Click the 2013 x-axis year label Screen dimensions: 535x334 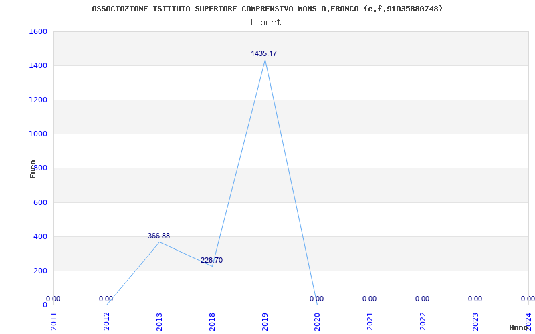[159, 321]
